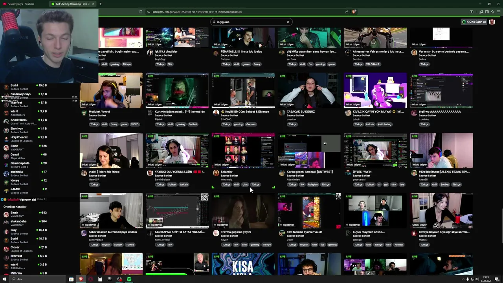Click the Windows taskbar Ara search box
The width and height of the screenshot is (503, 283).
(x=38, y=279)
